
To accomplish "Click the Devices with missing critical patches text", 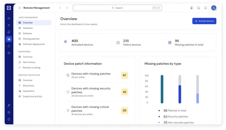I will click(90, 109).
